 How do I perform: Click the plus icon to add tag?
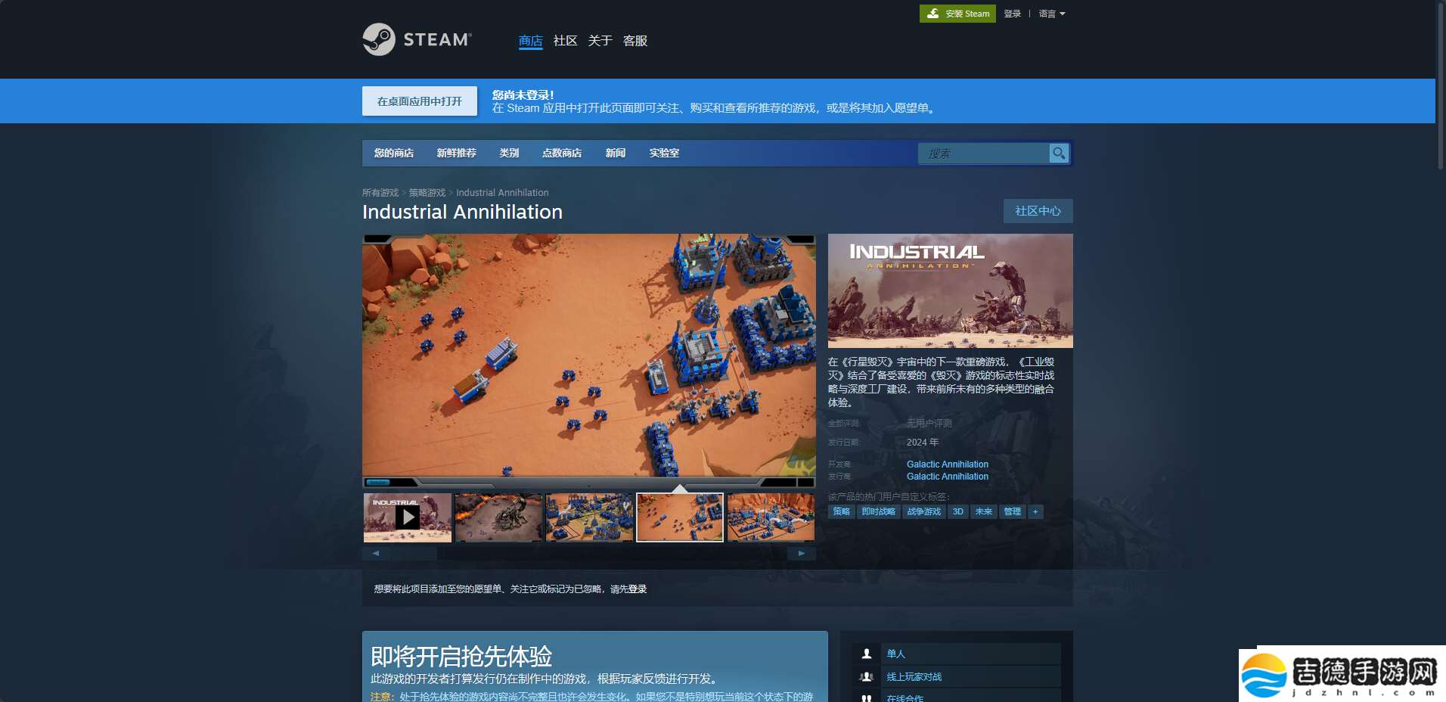point(1035,512)
